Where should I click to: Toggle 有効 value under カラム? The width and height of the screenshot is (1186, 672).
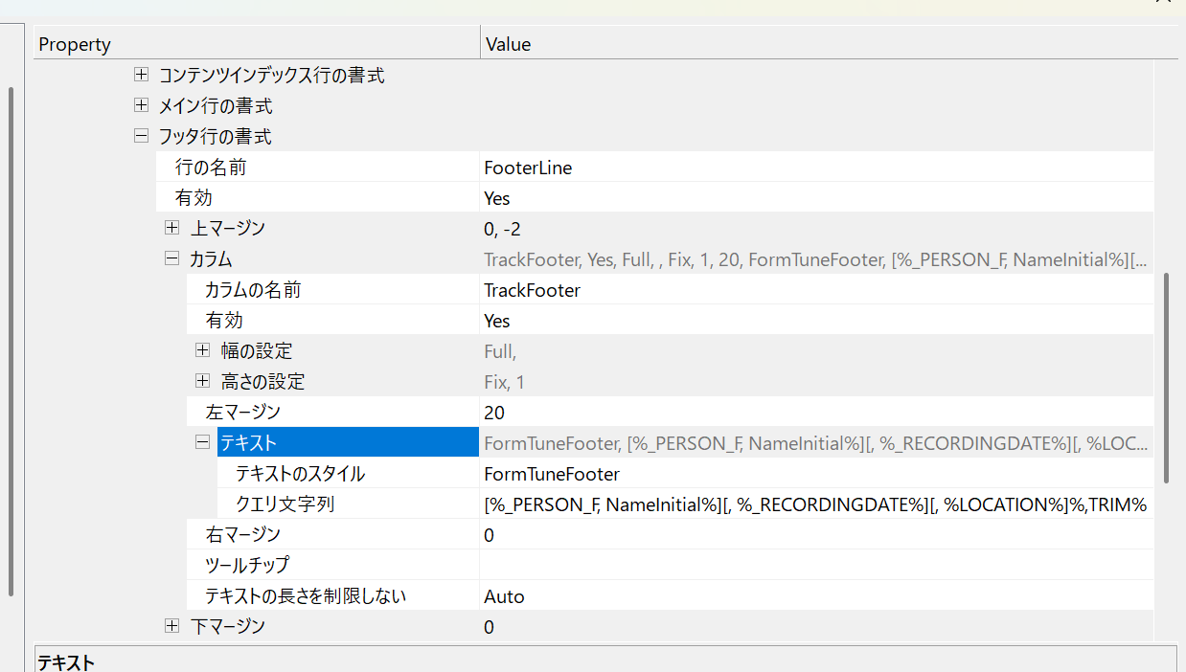[x=814, y=321]
